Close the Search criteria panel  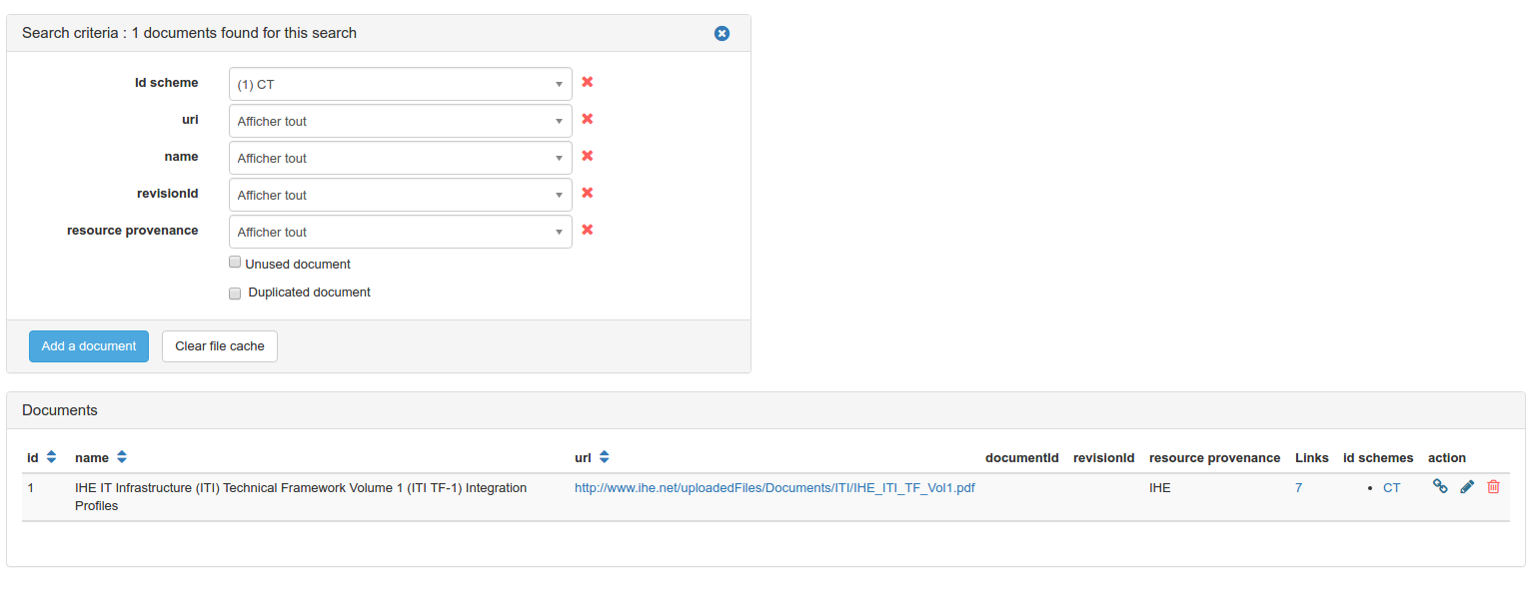point(722,33)
